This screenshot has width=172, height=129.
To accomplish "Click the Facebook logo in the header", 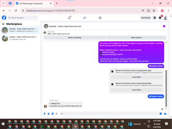I will point(4,18).
